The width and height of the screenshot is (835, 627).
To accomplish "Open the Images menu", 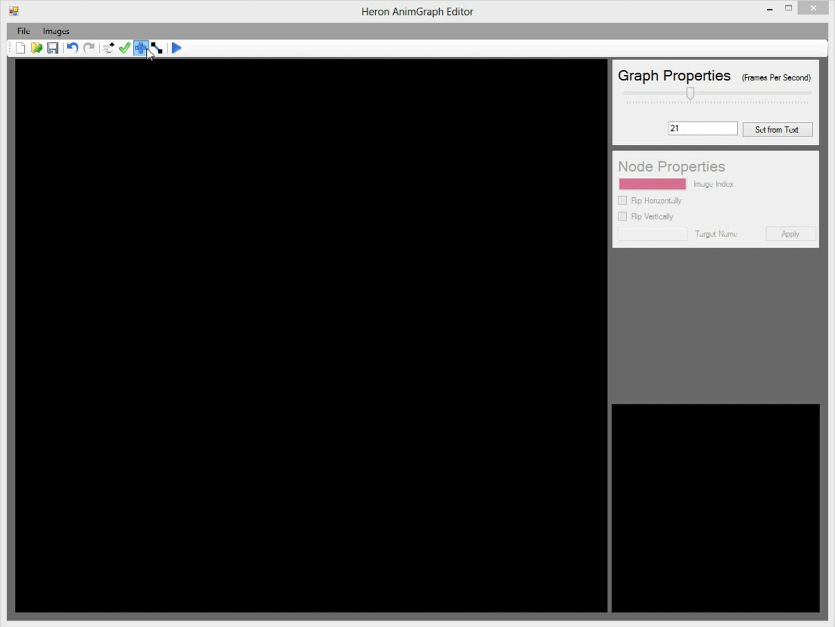I will [x=56, y=31].
